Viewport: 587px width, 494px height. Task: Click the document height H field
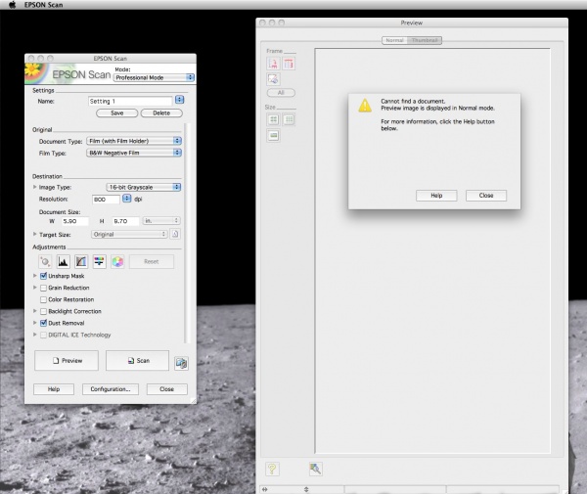(126, 221)
